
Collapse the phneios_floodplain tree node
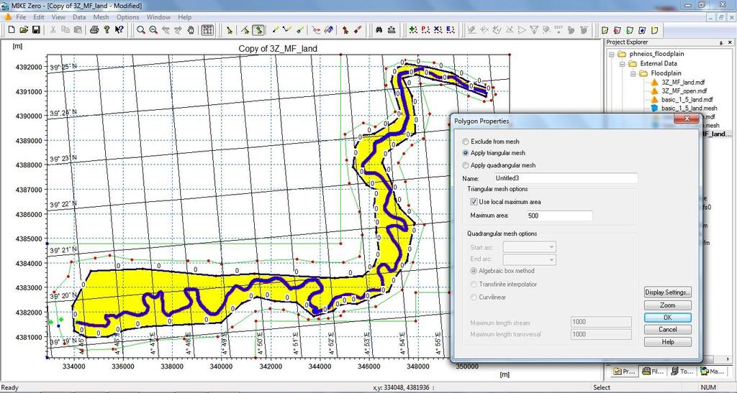pos(611,53)
